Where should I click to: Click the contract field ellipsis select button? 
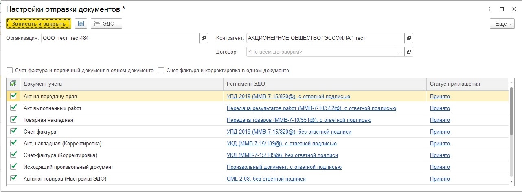400,52
